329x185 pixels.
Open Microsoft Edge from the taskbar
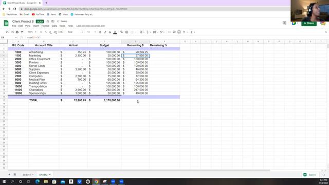[x=38, y=181]
